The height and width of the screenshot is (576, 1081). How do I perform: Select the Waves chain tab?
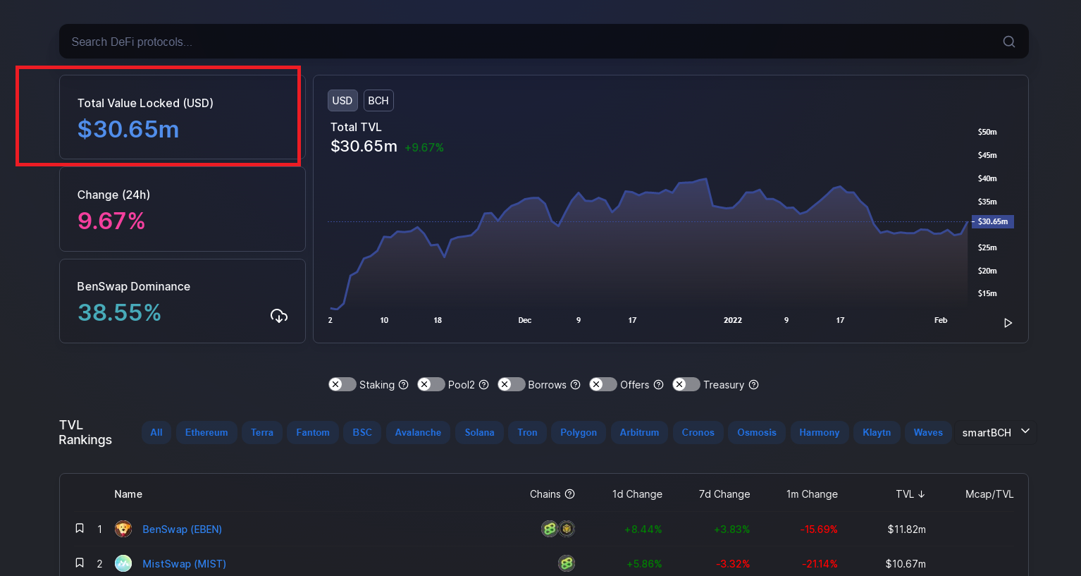928,432
